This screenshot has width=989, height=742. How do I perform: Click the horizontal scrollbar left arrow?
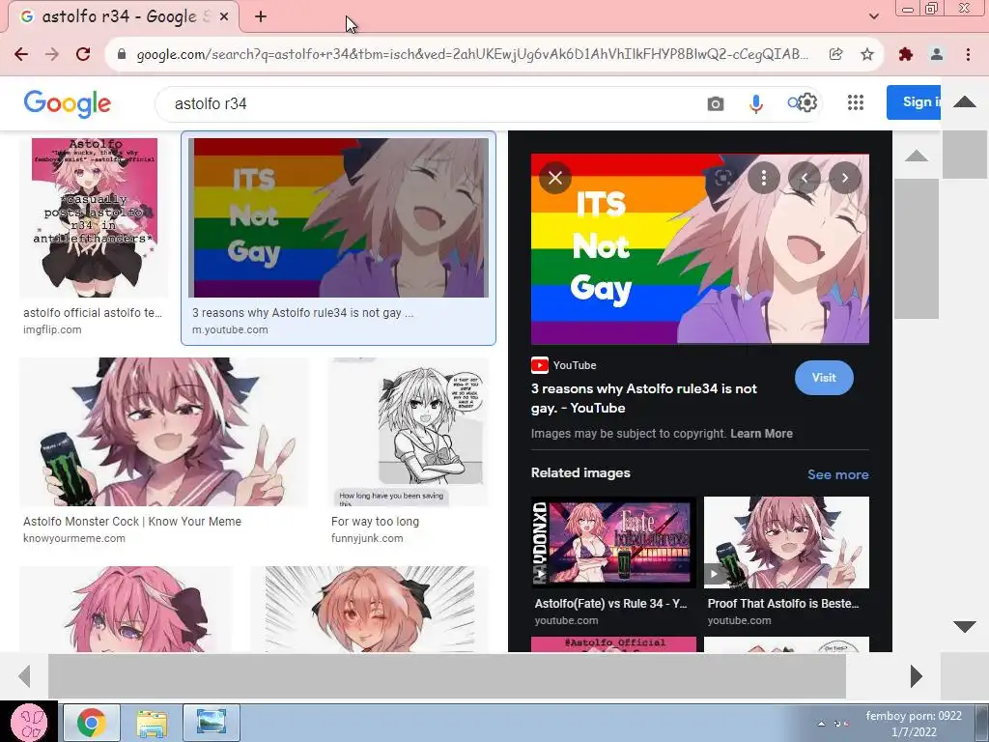[x=24, y=676]
